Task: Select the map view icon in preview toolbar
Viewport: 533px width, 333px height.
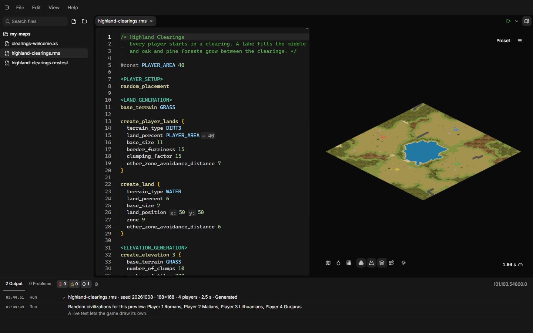Action: click(x=328, y=263)
